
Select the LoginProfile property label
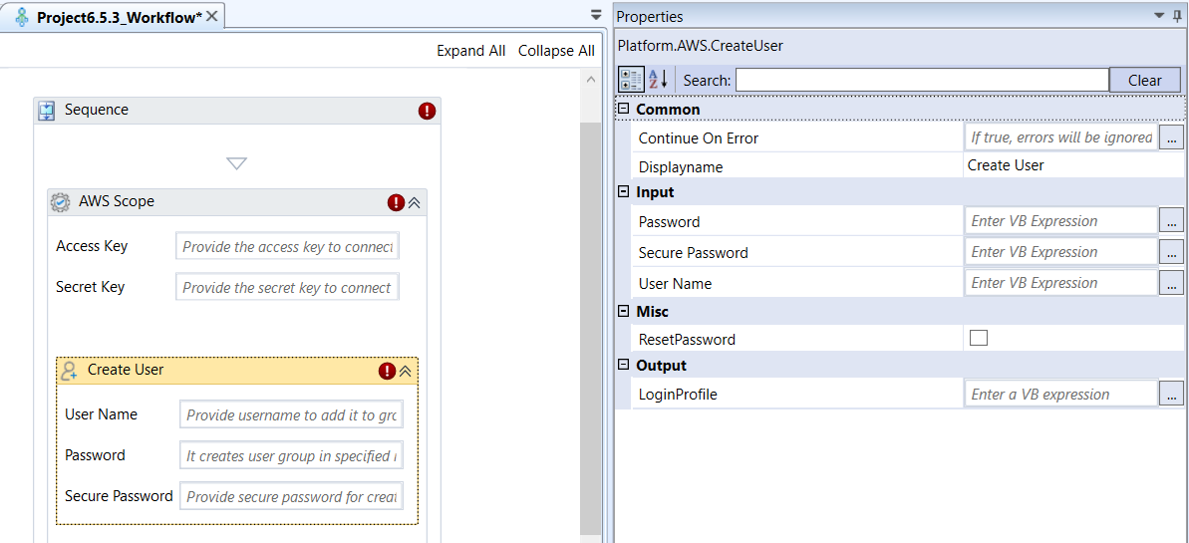[678, 395]
